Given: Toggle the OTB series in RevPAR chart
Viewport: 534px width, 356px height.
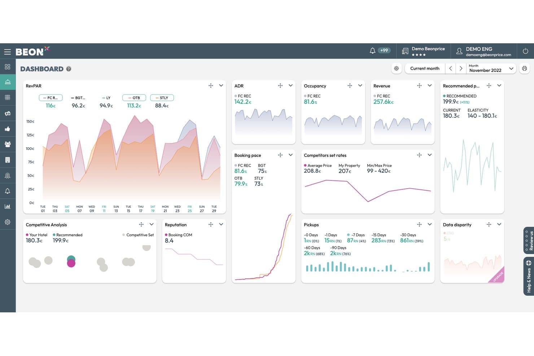Looking at the screenshot, I should click(134, 98).
